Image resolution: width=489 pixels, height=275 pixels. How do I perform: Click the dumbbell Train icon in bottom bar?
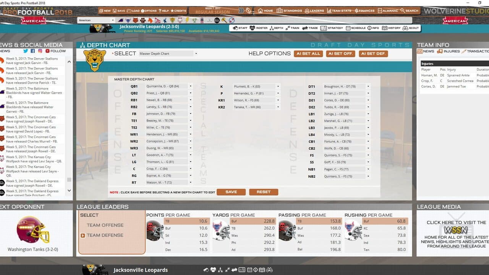228,270
